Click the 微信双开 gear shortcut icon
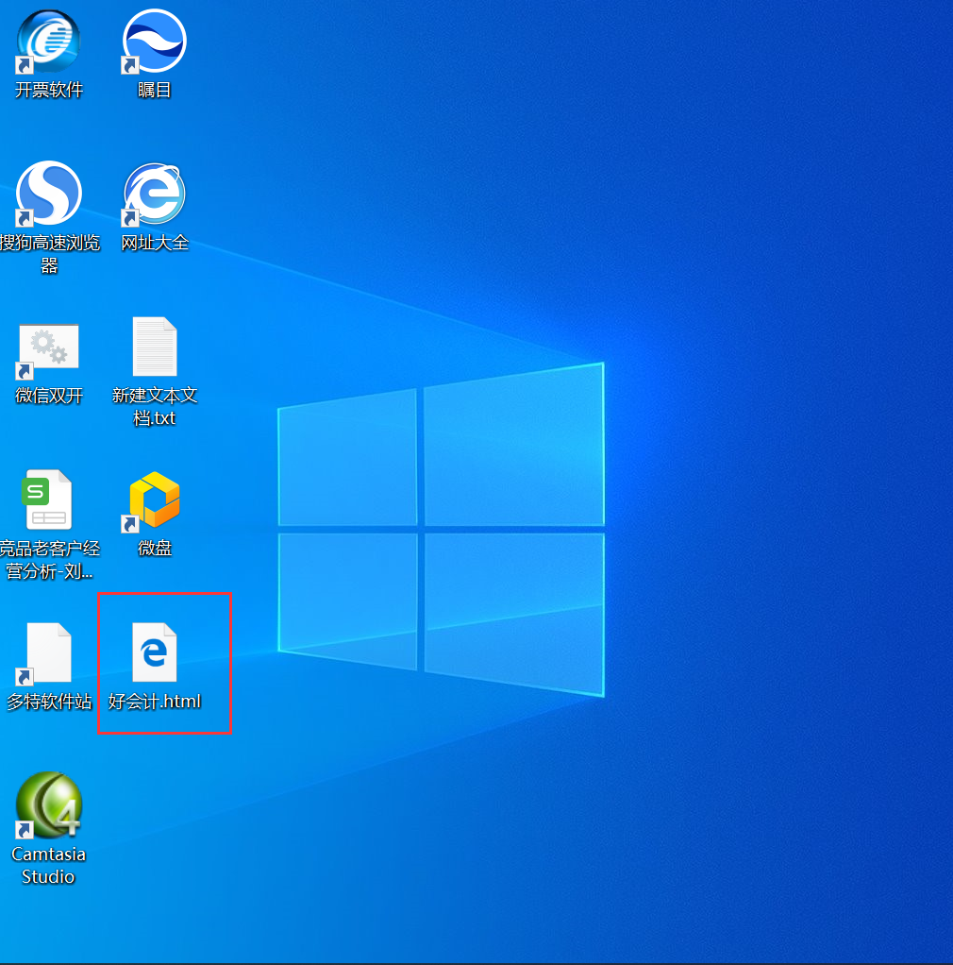The image size is (953, 965). tap(48, 349)
